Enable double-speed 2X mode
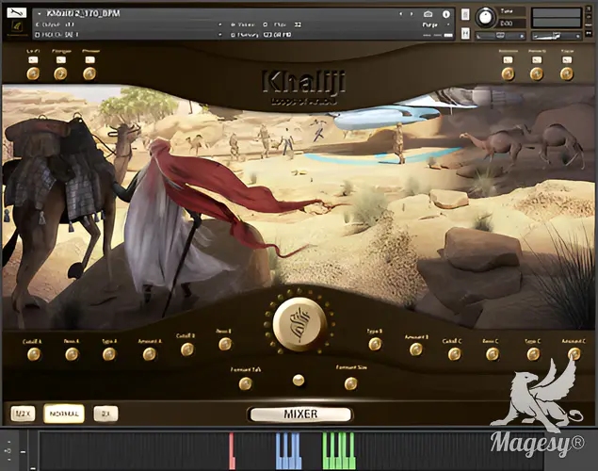Image resolution: width=598 pixels, height=471 pixels. coord(105,414)
